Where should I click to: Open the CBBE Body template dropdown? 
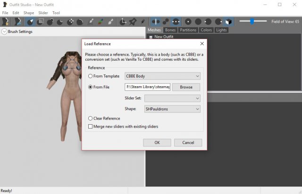pyautogui.click(x=162, y=76)
